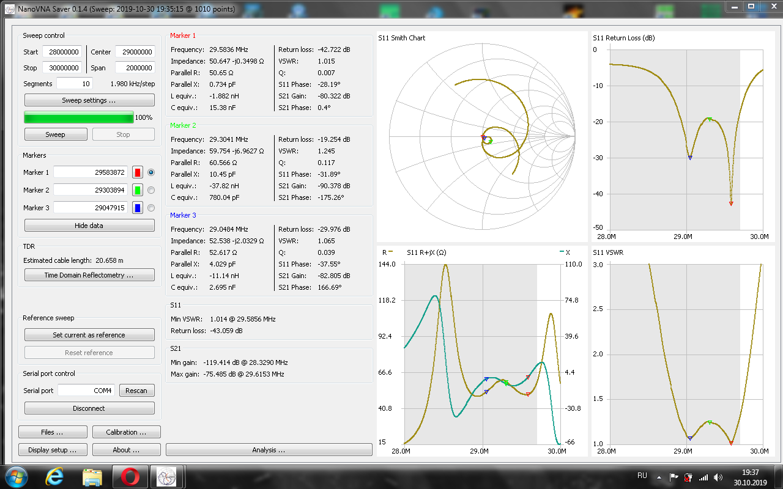Select the Marker 1 radio button
Screen dimensions: 783x489
point(151,172)
